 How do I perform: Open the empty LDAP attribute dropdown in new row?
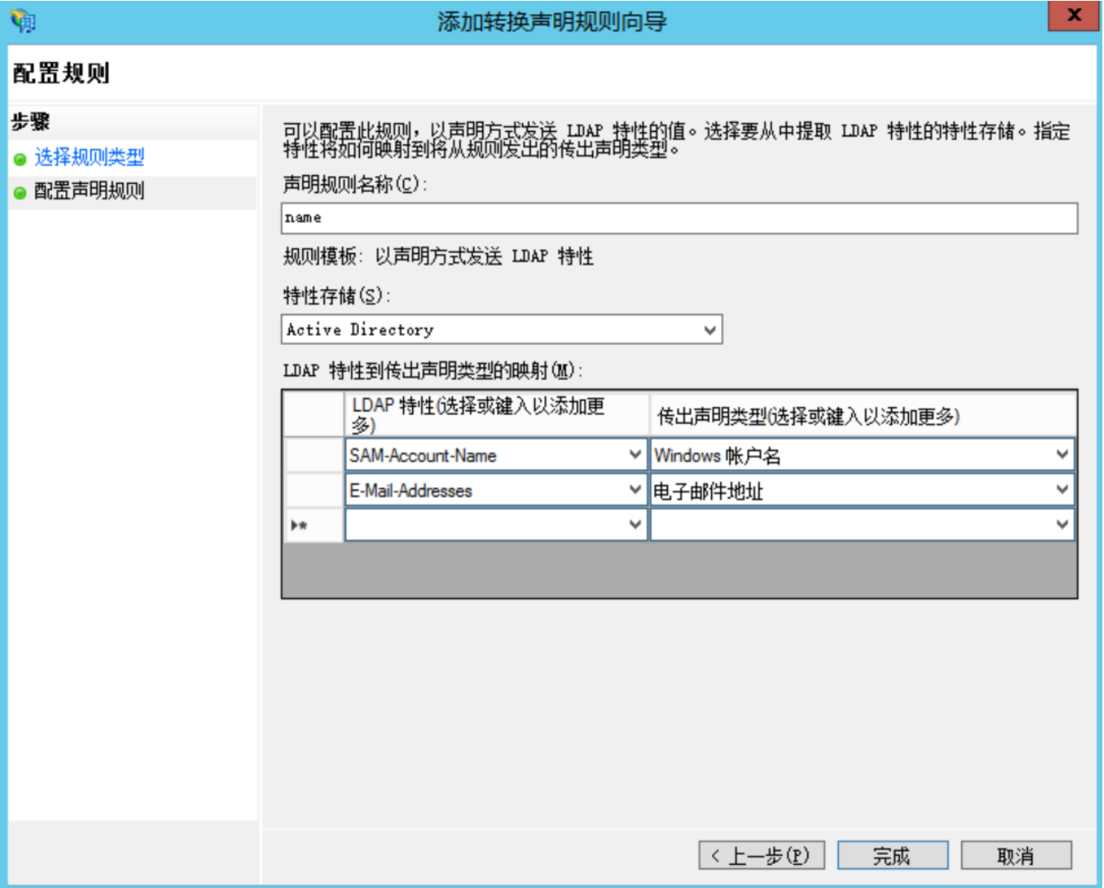point(635,525)
